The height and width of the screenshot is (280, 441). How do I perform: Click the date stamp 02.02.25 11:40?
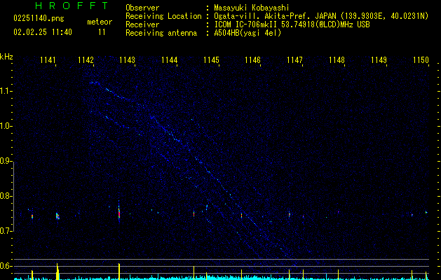coord(43,32)
